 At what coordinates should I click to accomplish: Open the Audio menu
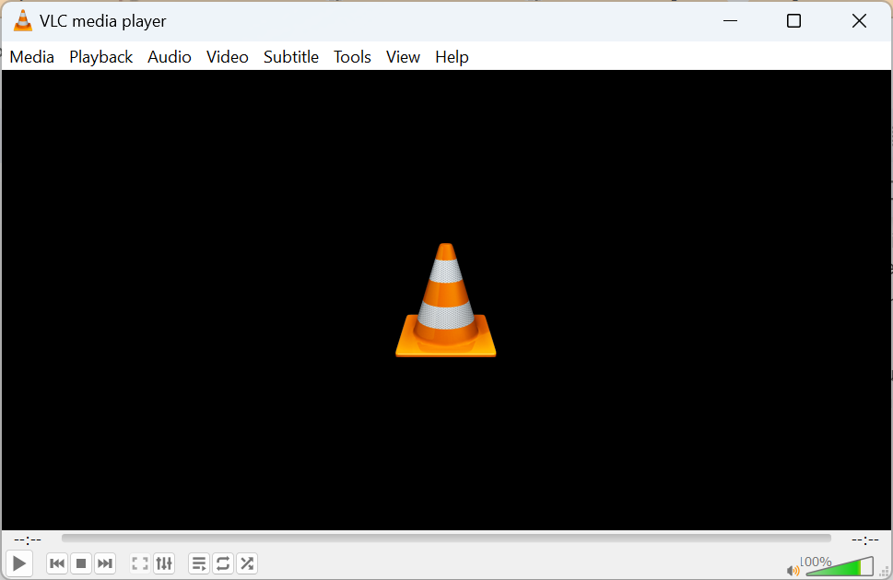pyautogui.click(x=170, y=56)
